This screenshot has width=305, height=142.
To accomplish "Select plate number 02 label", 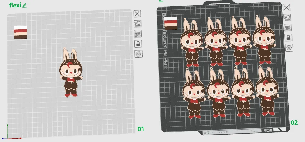I will click(x=294, y=122).
